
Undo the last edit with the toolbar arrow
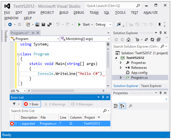point(58,24)
